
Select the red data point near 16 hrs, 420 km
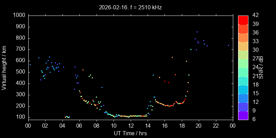(165, 81)
